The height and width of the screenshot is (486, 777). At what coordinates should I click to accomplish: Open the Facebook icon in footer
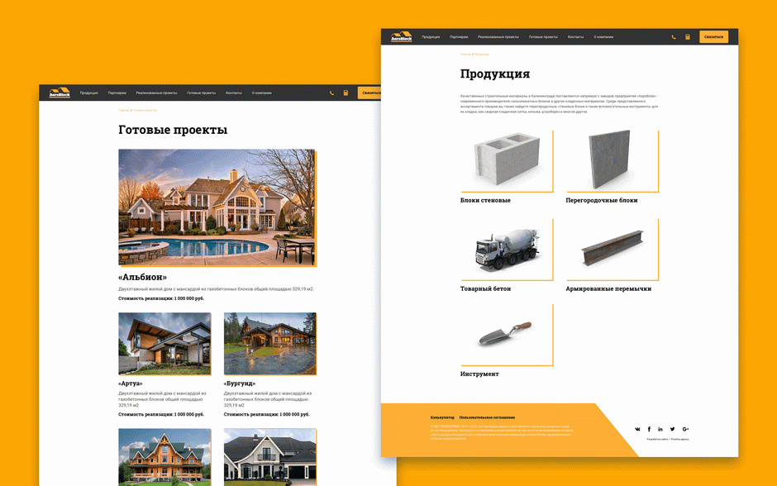tap(649, 429)
